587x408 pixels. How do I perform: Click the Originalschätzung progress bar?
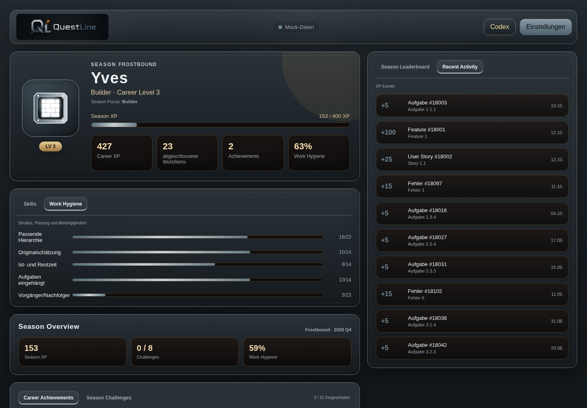point(197,252)
